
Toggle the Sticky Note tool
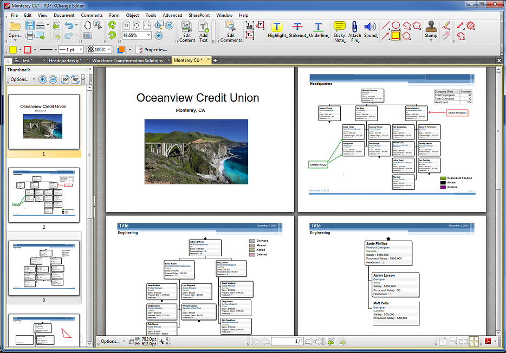[339, 31]
